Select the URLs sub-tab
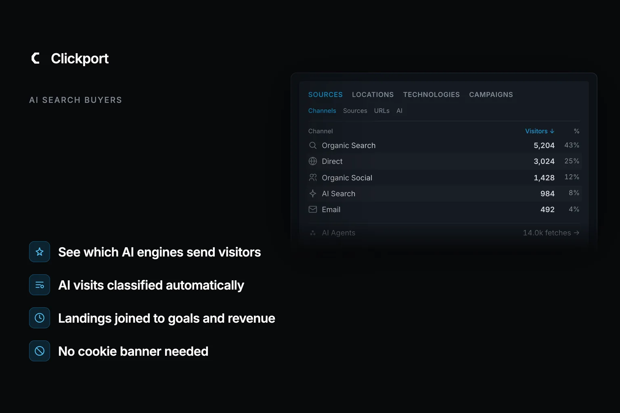The image size is (620, 413). point(382,111)
